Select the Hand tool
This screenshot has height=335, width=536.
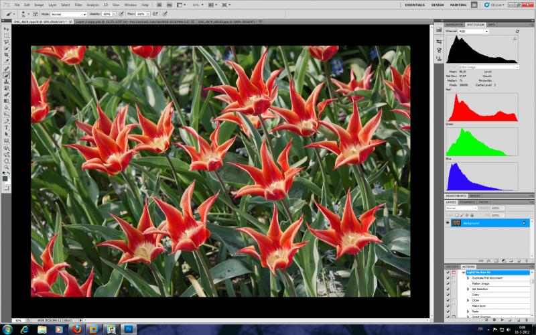[6, 161]
